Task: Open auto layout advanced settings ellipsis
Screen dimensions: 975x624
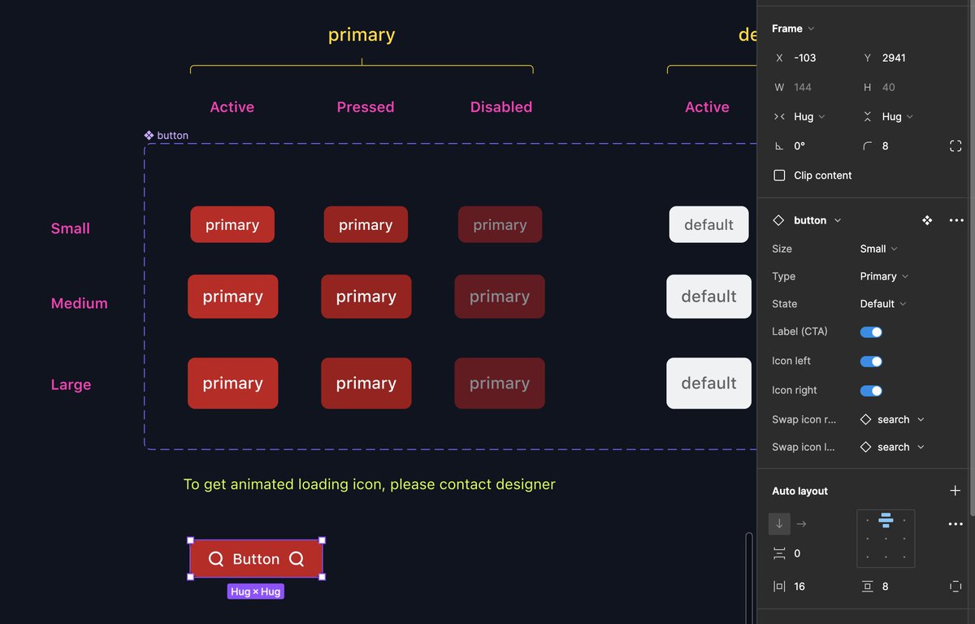Action: [955, 524]
